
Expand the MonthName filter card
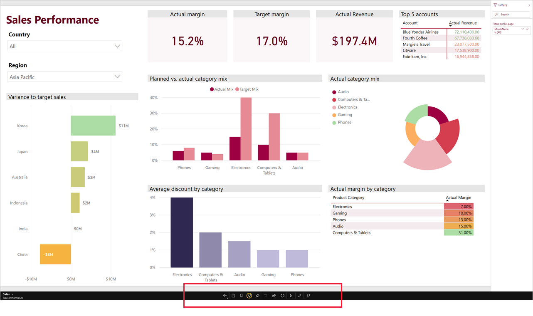(x=523, y=29)
